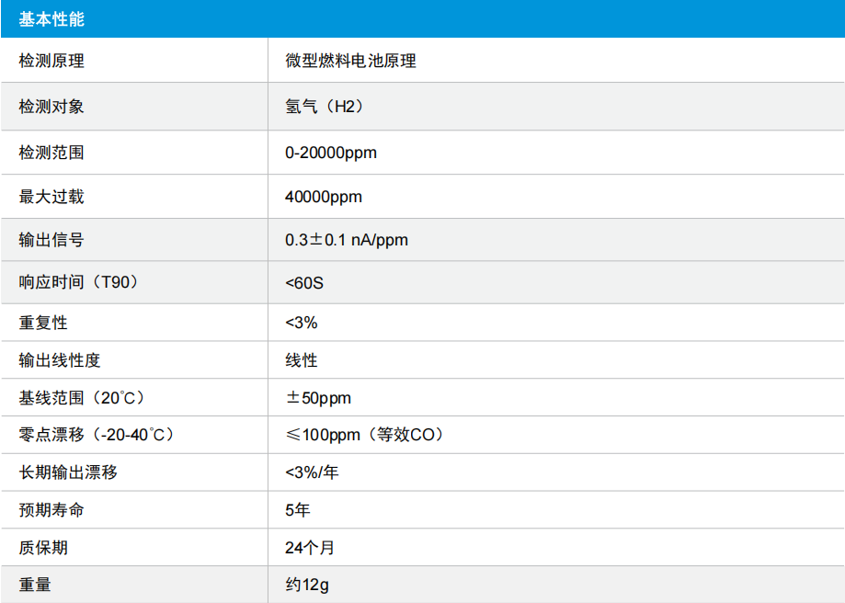Click the 微型燃料电池原理 value

351,61
